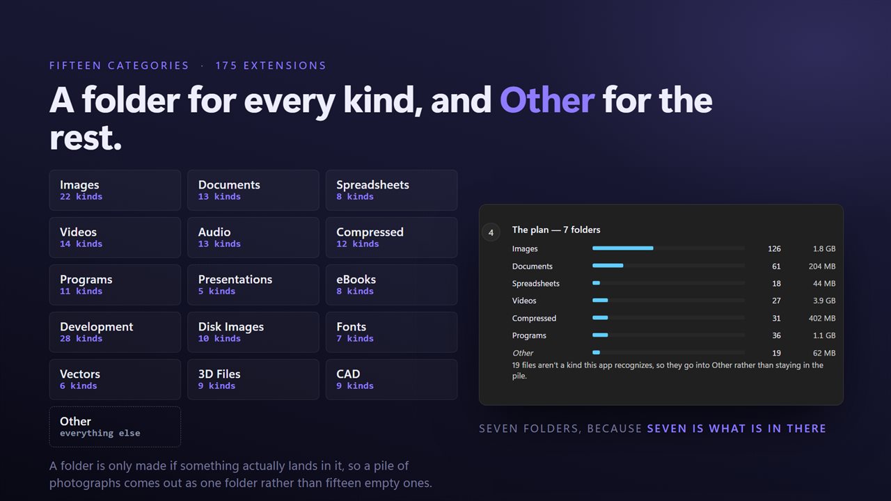Click the 126 file count for Images
This screenshot has width=891, height=501.
[774, 248]
